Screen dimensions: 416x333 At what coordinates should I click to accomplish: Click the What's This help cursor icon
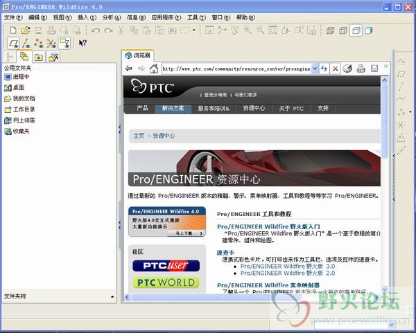coord(83,43)
